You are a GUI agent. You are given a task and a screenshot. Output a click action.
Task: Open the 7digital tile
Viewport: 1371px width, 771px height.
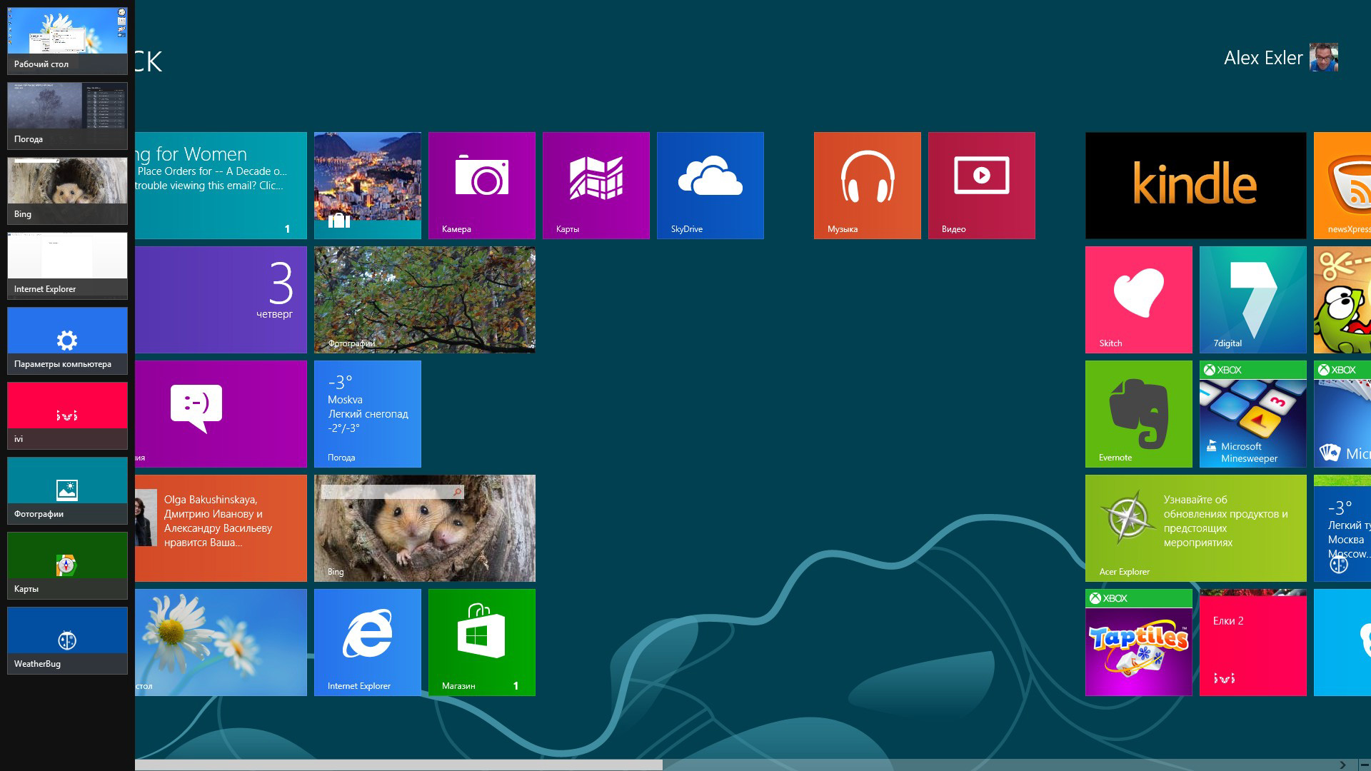point(1253,299)
